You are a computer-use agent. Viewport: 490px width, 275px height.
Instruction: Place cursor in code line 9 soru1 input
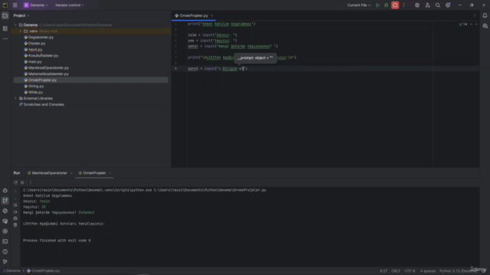point(217,69)
